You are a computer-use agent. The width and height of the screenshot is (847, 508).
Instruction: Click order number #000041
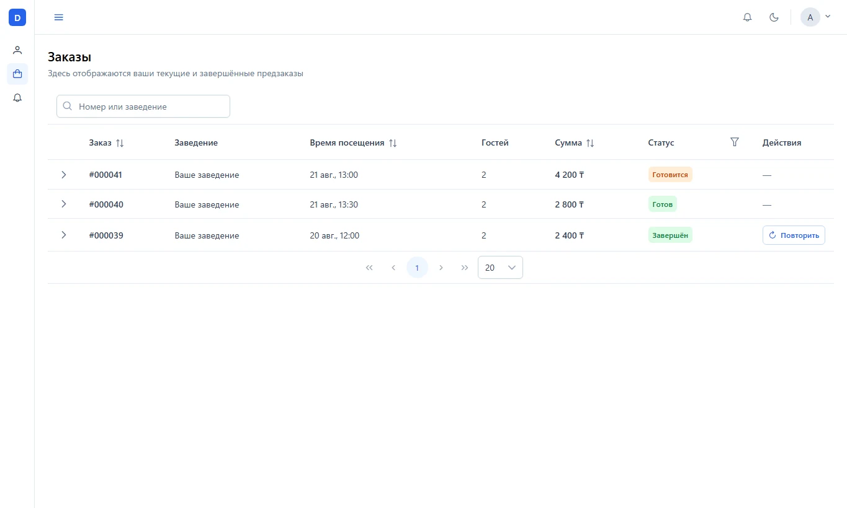[x=105, y=175]
